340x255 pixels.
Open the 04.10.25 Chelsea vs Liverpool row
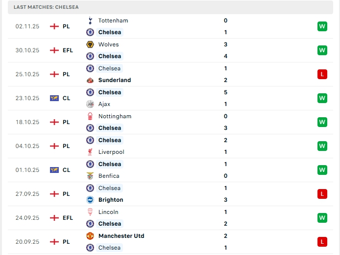point(170,146)
